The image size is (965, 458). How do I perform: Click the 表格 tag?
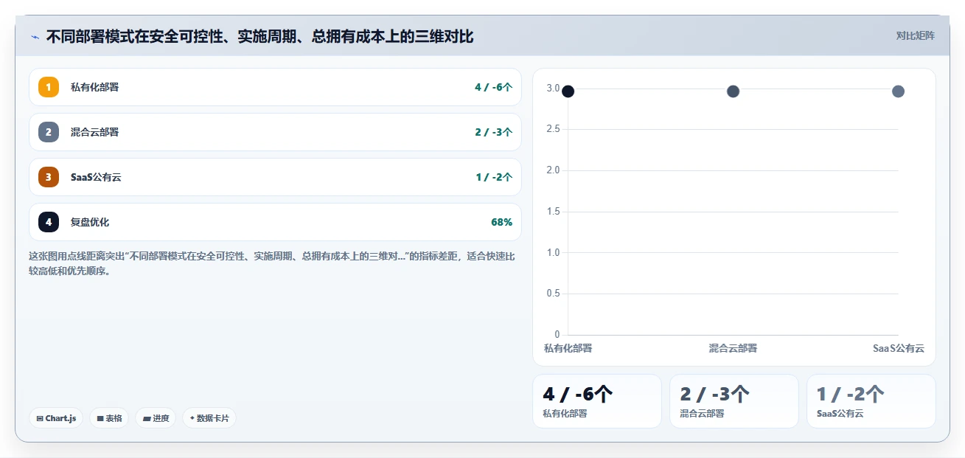[x=109, y=418]
